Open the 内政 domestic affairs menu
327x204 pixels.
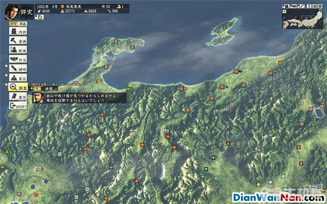(18, 31)
